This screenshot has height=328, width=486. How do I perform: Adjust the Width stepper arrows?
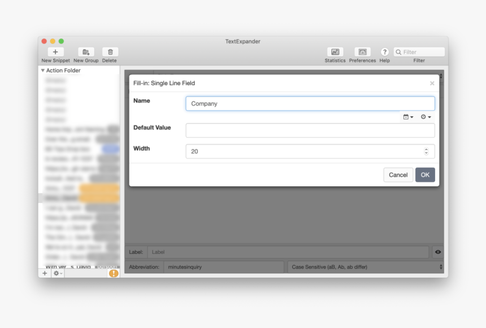426,151
